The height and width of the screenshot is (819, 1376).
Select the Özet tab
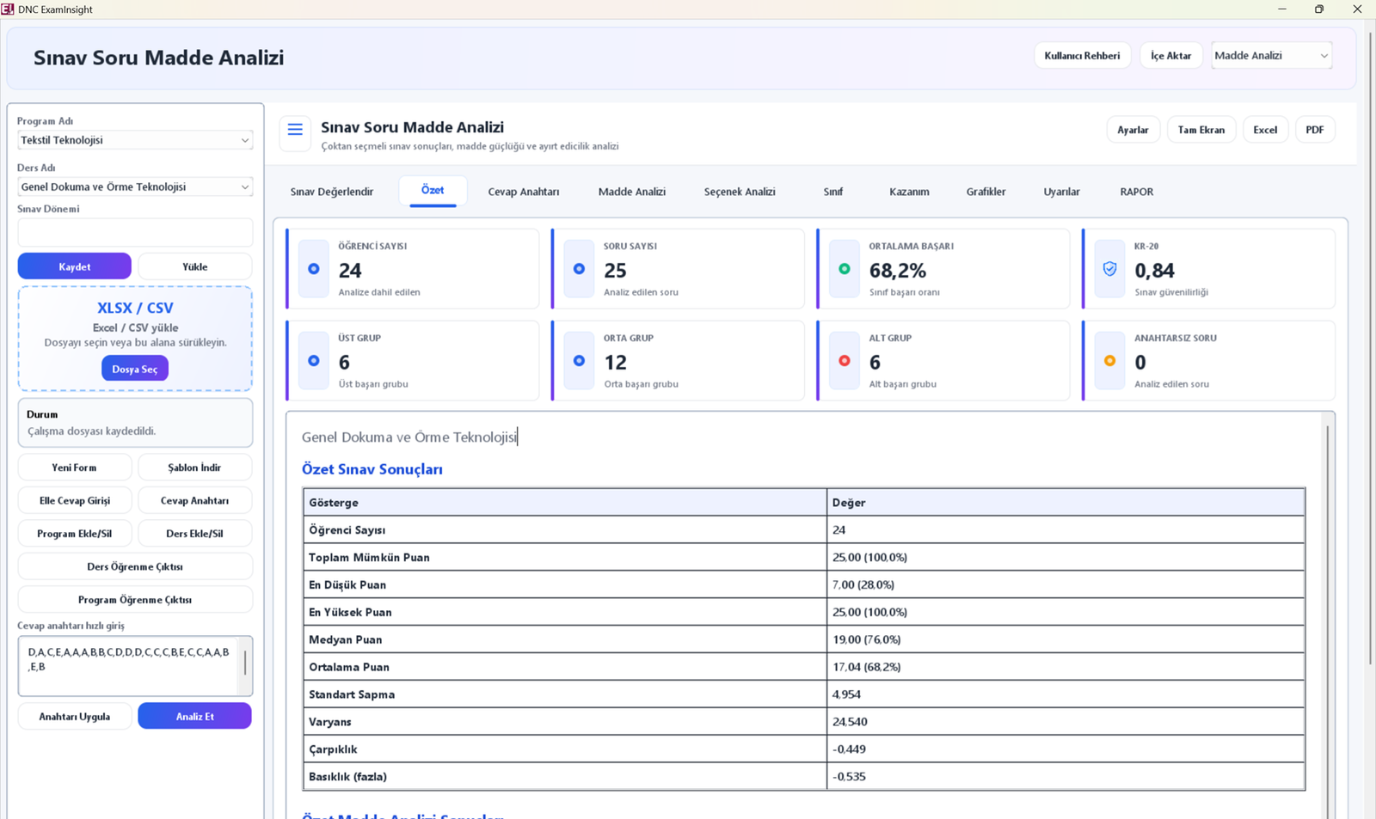[x=433, y=191]
